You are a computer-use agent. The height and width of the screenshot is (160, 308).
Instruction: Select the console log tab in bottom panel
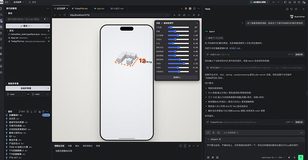[x=59, y=146]
